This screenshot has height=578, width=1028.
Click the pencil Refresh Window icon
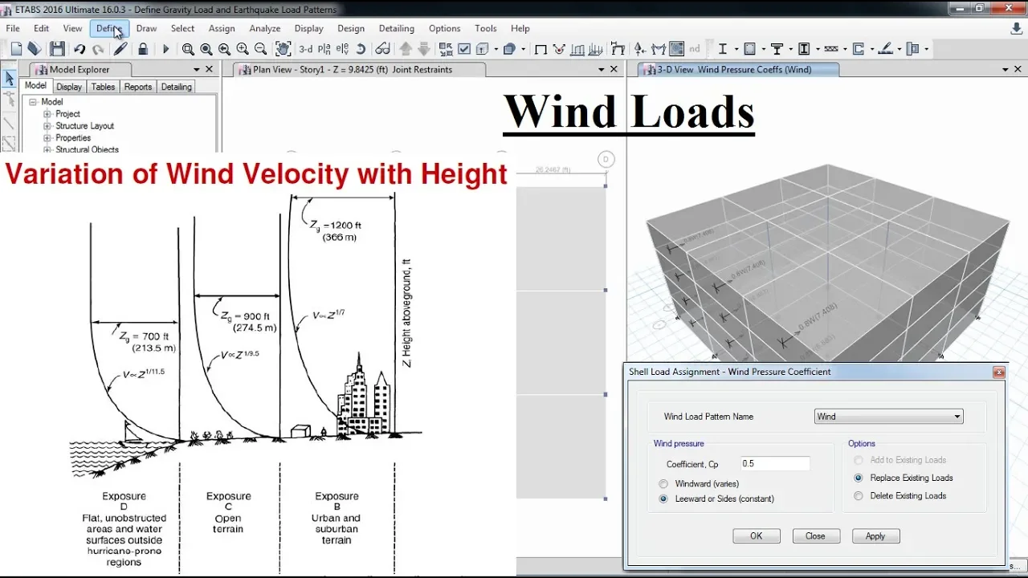pyautogui.click(x=120, y=49)
